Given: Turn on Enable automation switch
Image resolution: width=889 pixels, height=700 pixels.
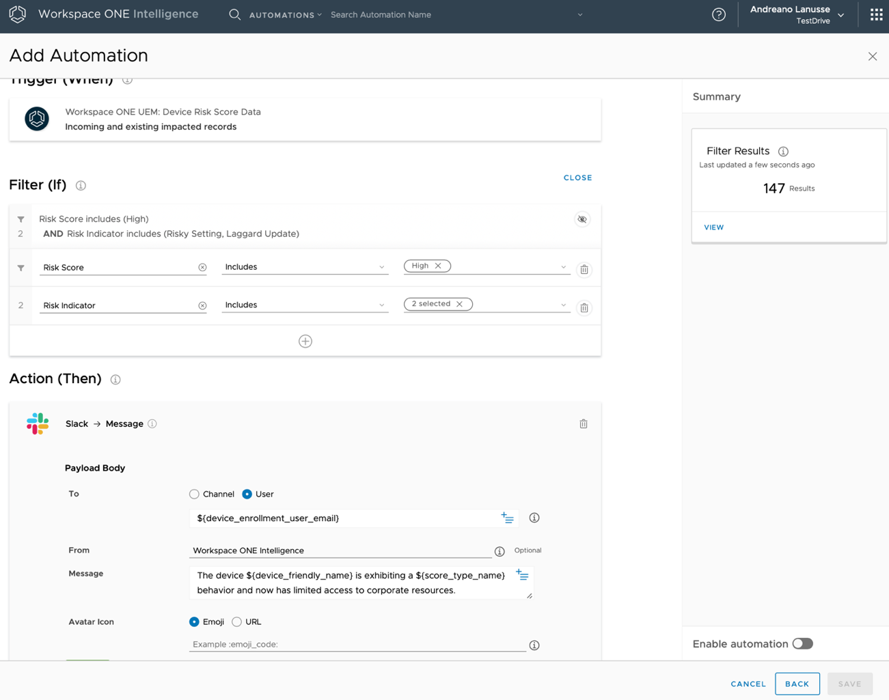Looking at the screenshot, I should (x=802, y=644).
